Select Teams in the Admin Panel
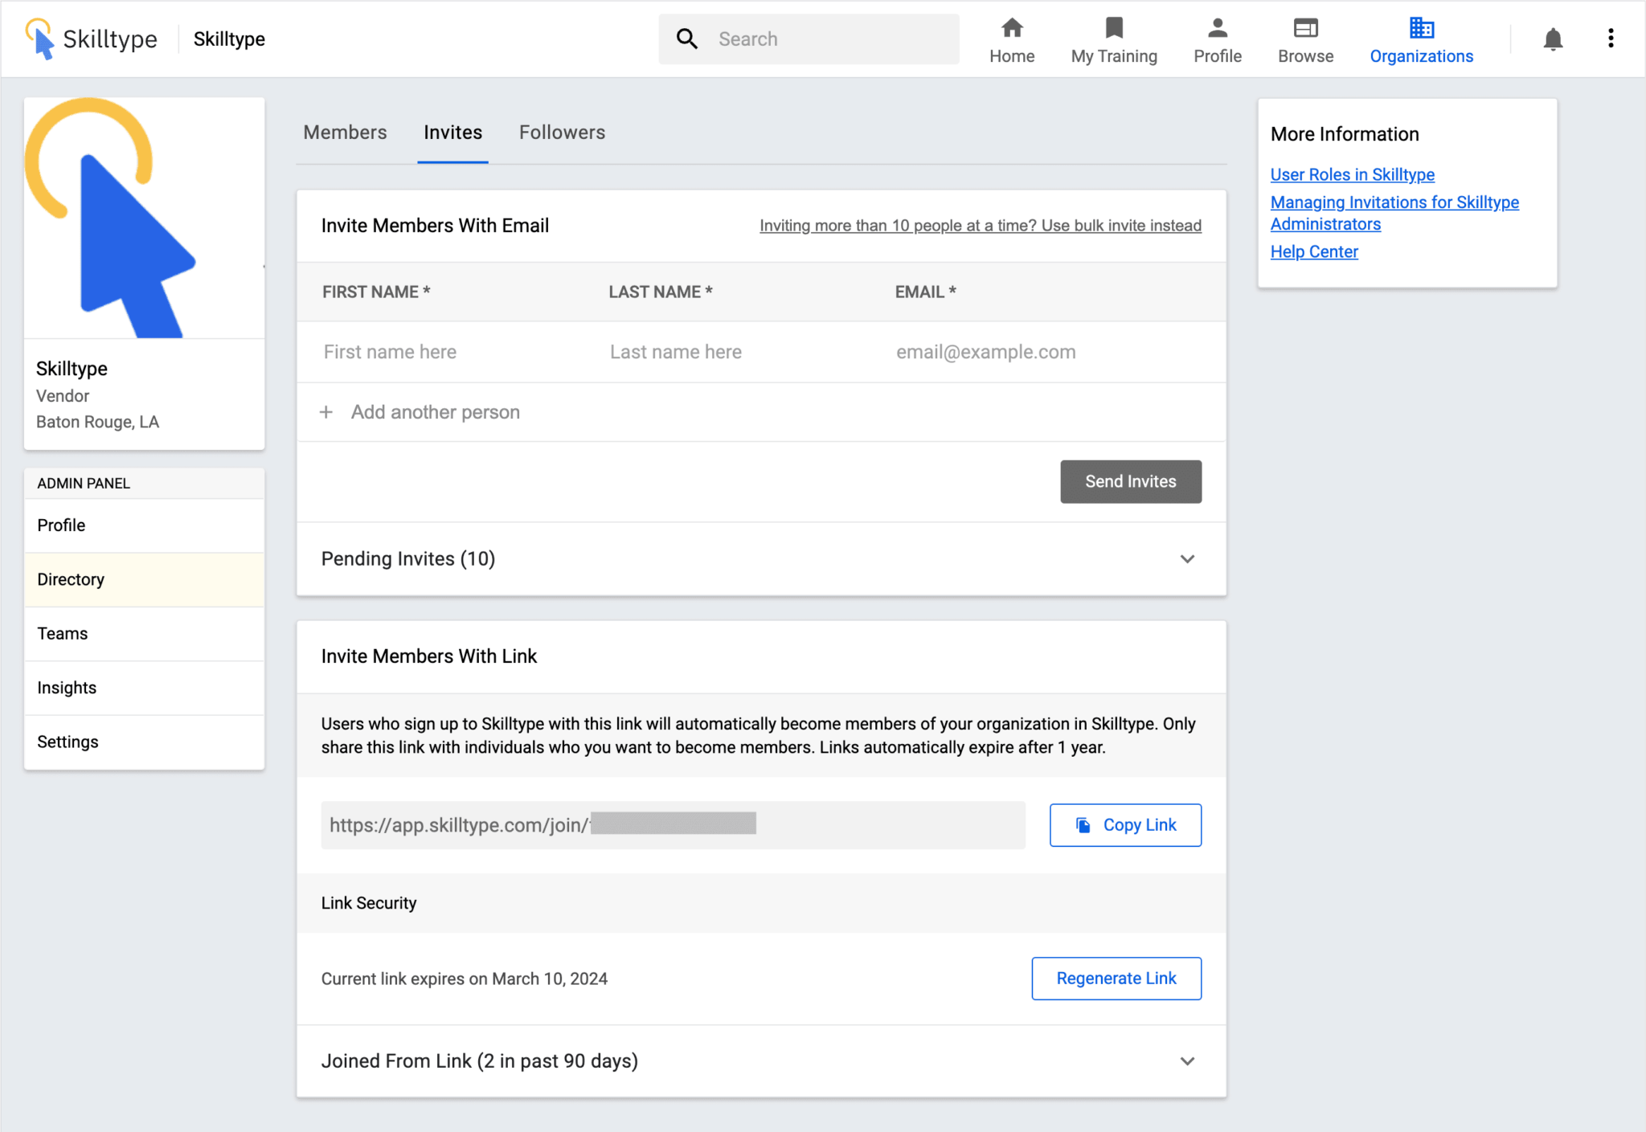The width and height of the screenshot is (1646, 1132). pos(62,633)
